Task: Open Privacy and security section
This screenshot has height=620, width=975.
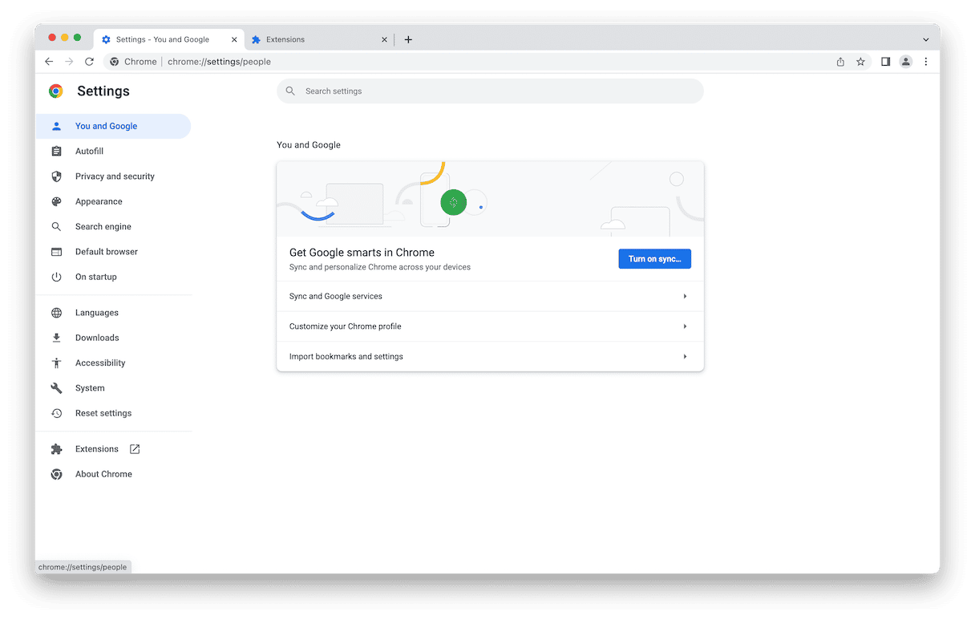Action: (x=113, y=176)
